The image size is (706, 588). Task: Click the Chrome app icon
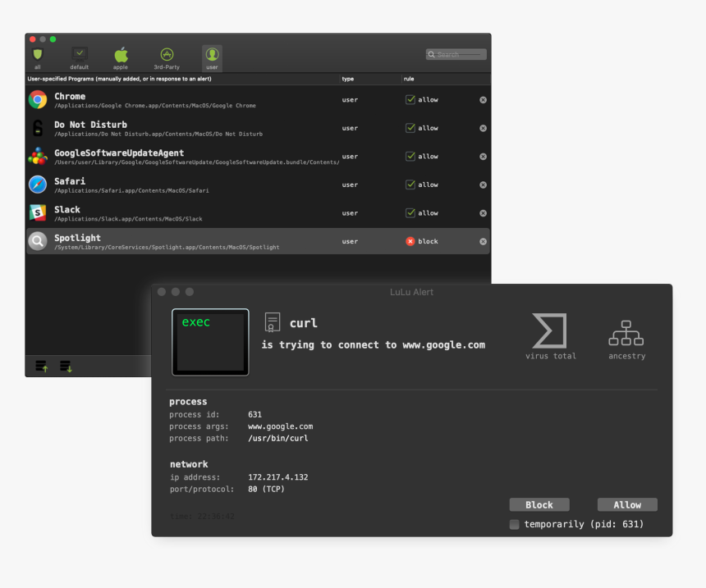38,100
